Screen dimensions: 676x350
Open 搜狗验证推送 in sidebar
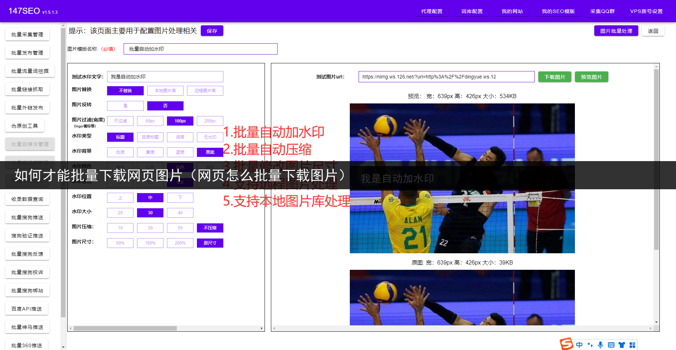[x=27, y=236]
